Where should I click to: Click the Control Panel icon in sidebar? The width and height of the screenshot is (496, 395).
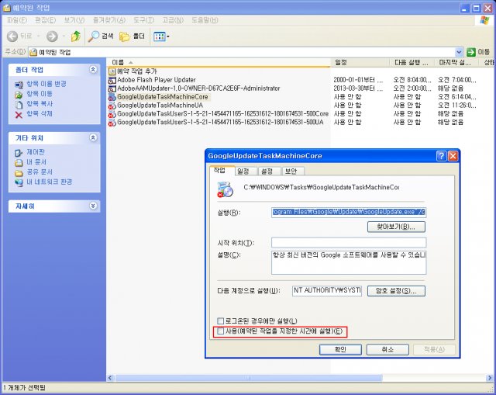pyautogui.click(x=19, y=153)
